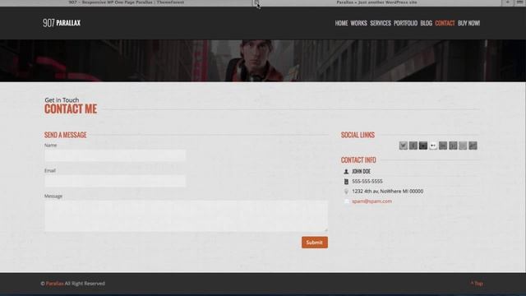Click the person icon beside John Doe

346,172
